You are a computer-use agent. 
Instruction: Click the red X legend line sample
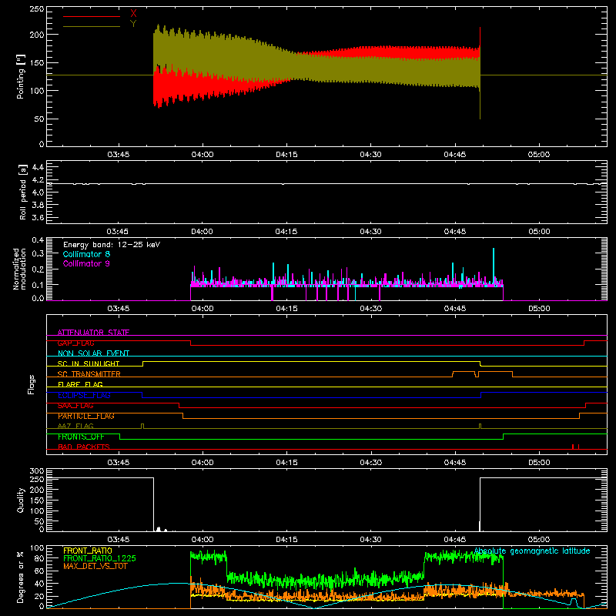coord(92,16)
